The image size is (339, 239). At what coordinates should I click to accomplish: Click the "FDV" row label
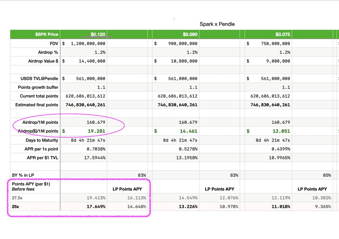click(53, 44)
